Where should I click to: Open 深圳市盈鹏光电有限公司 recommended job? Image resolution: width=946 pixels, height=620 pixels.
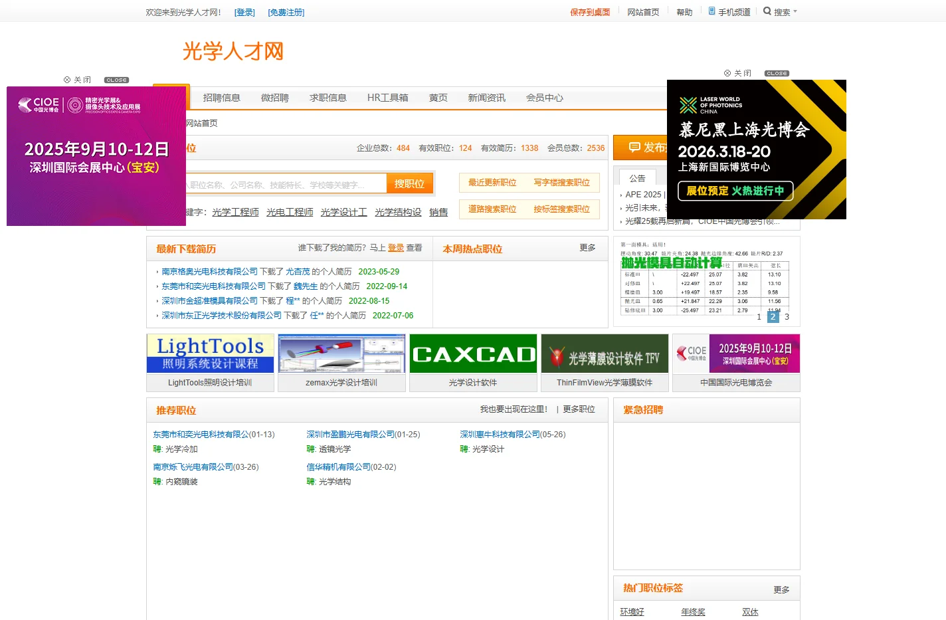point(350,435)
